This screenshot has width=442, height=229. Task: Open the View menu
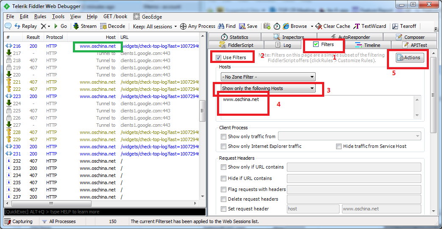click(75, 16)
